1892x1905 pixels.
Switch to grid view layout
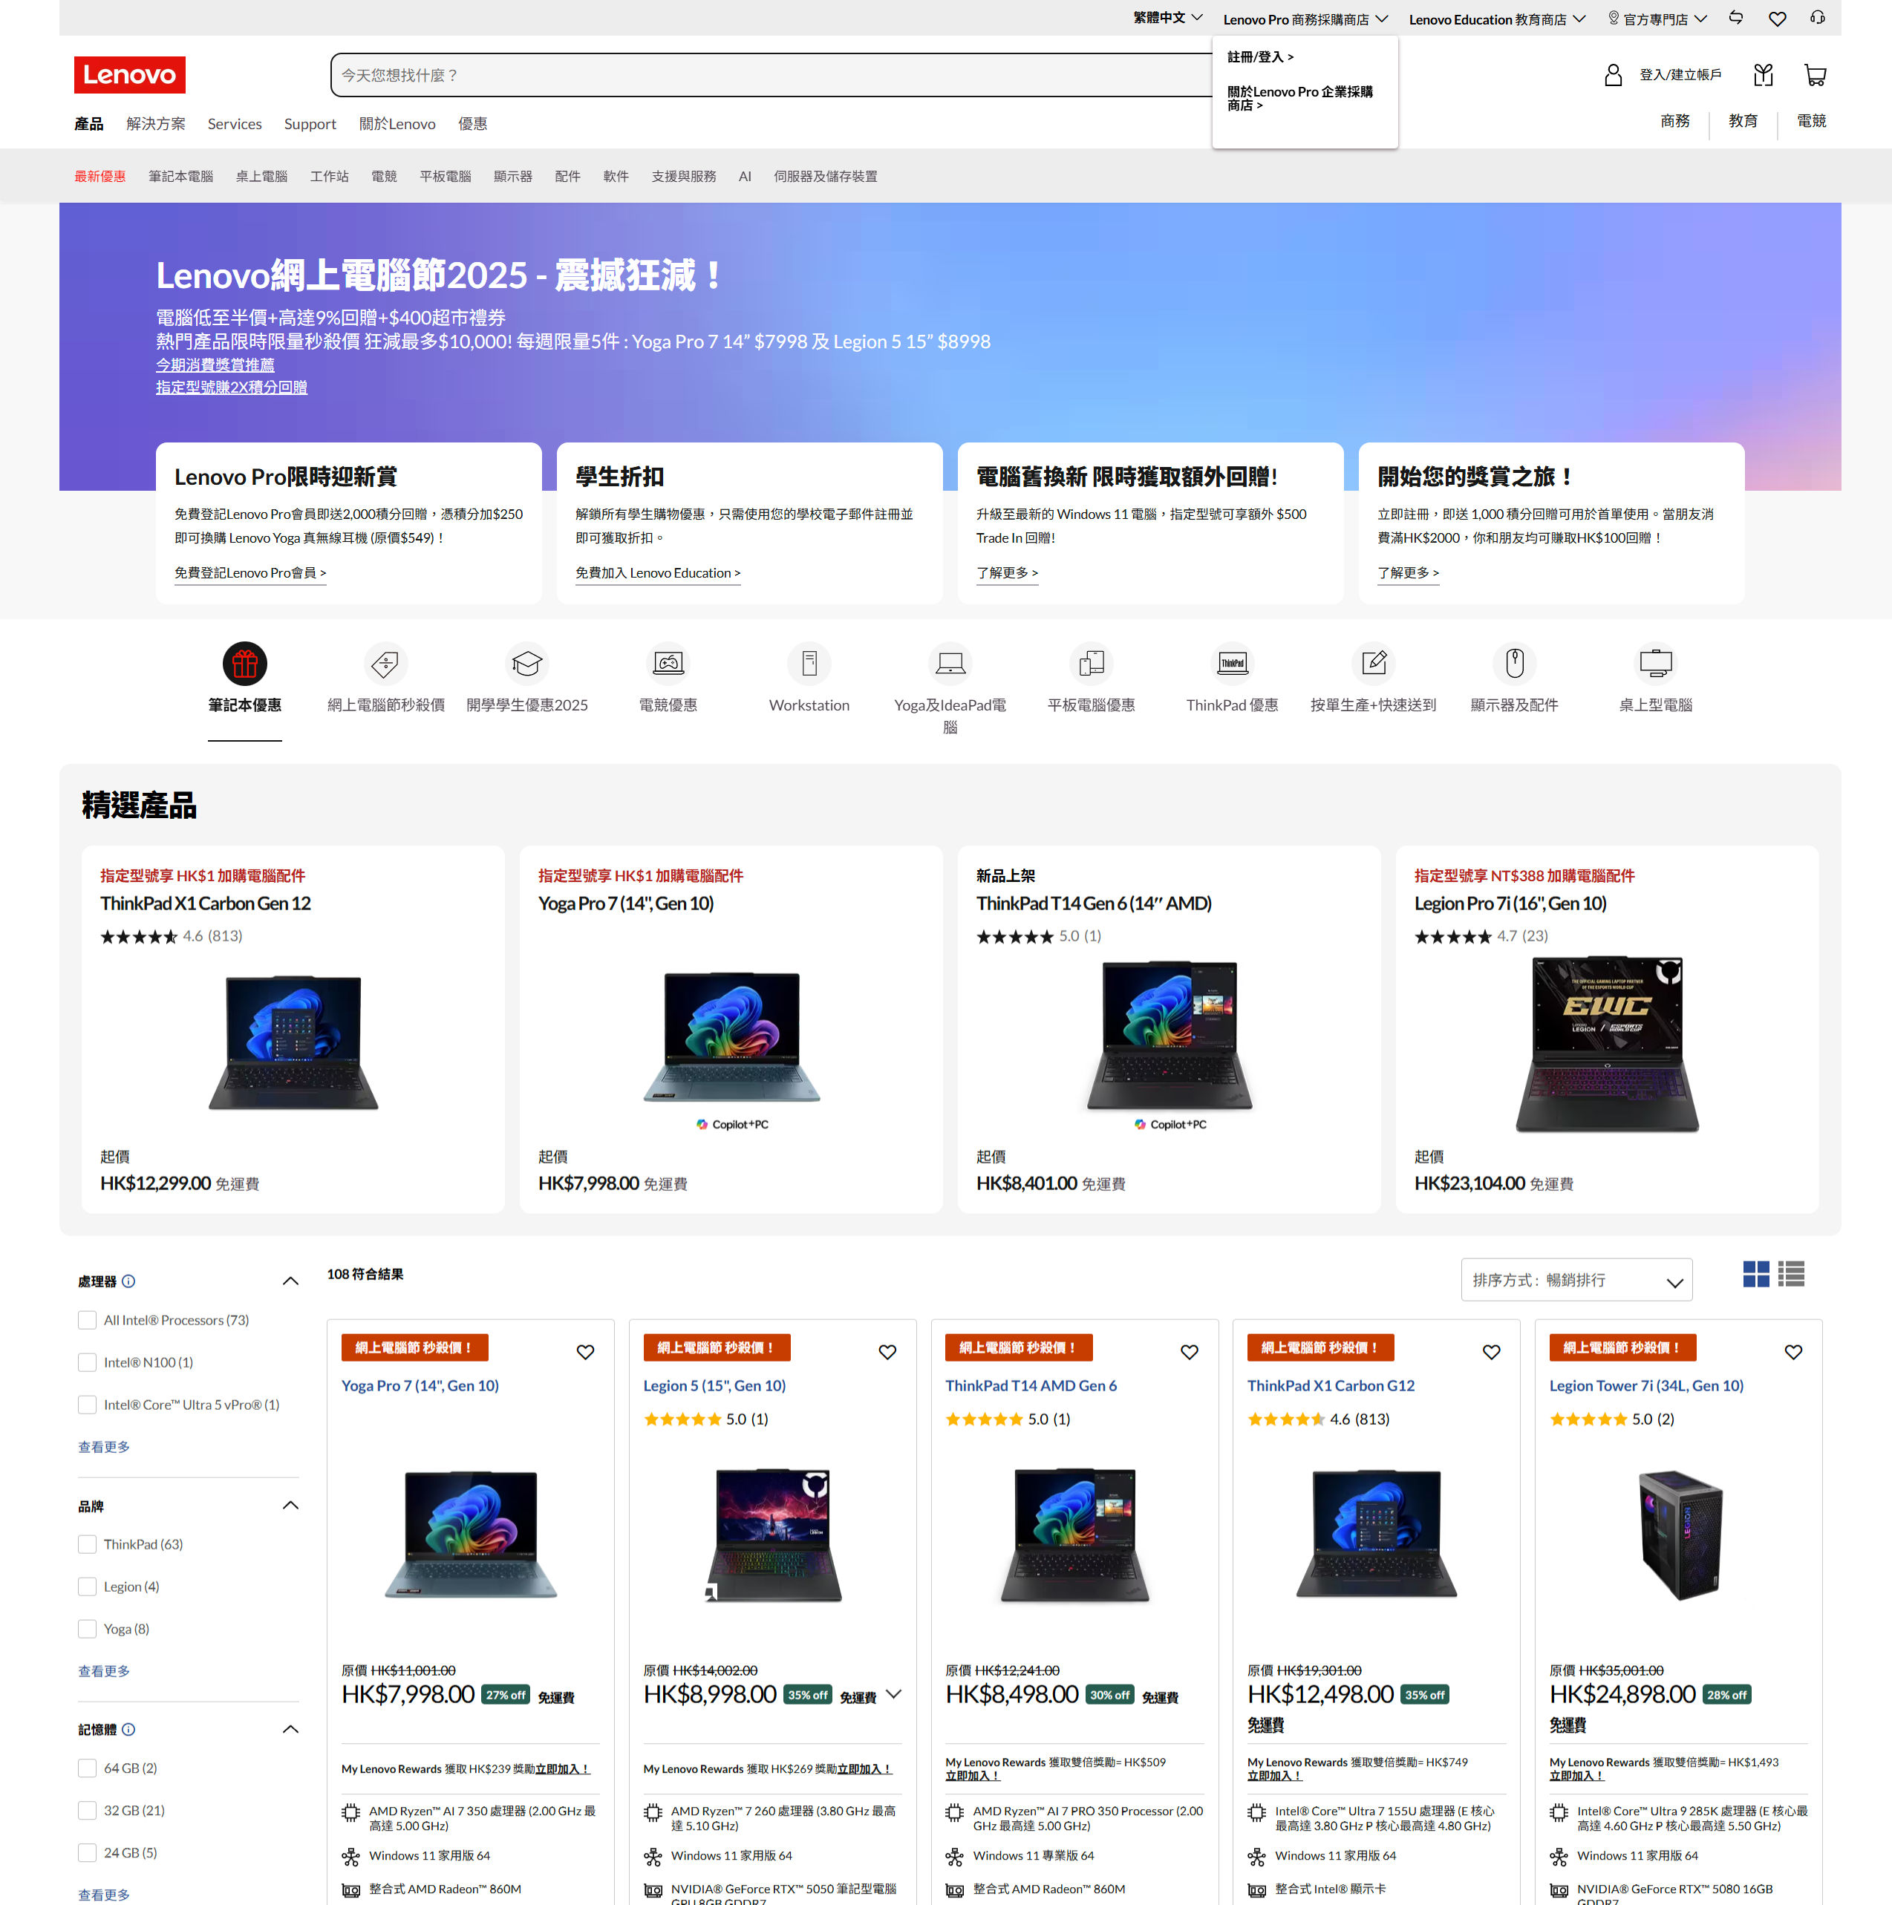tap(1756, 1274)
